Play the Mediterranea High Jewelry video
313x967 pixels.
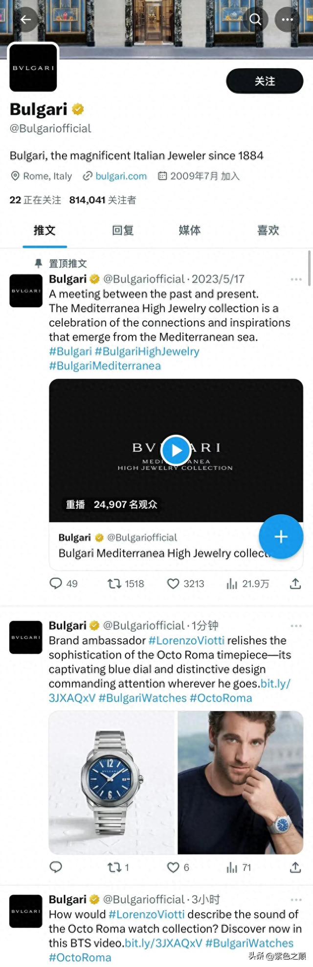coord(176,449)
